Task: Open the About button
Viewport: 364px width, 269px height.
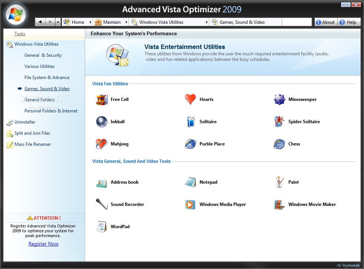Action: click(326, 22)
